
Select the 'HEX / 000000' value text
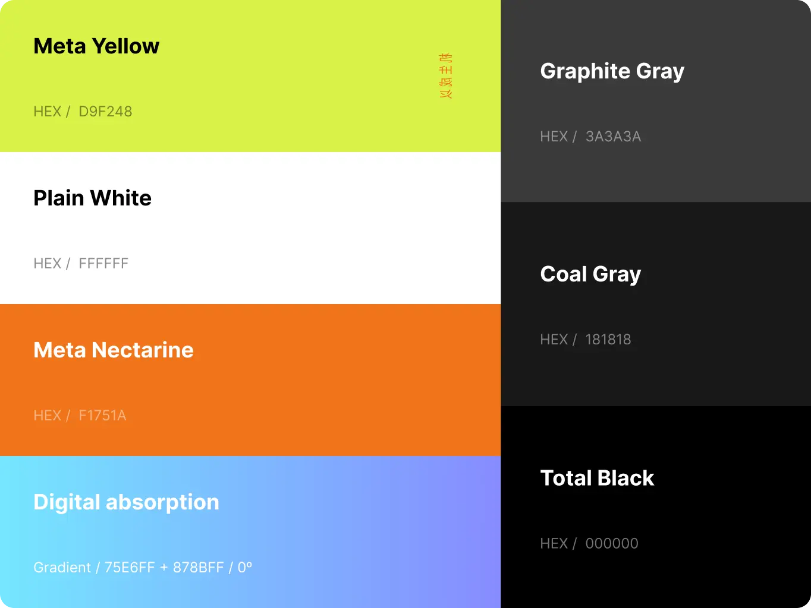coord(589,544)
